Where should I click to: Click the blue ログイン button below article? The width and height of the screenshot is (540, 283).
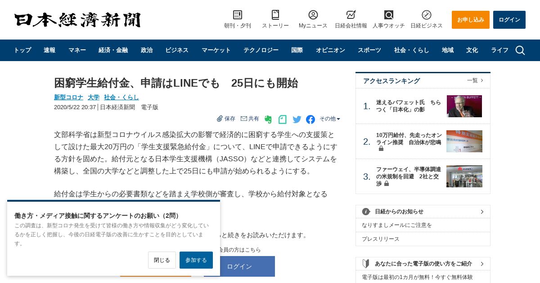coord(239,266)
